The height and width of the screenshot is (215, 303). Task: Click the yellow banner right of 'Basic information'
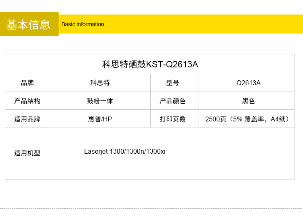202,24
